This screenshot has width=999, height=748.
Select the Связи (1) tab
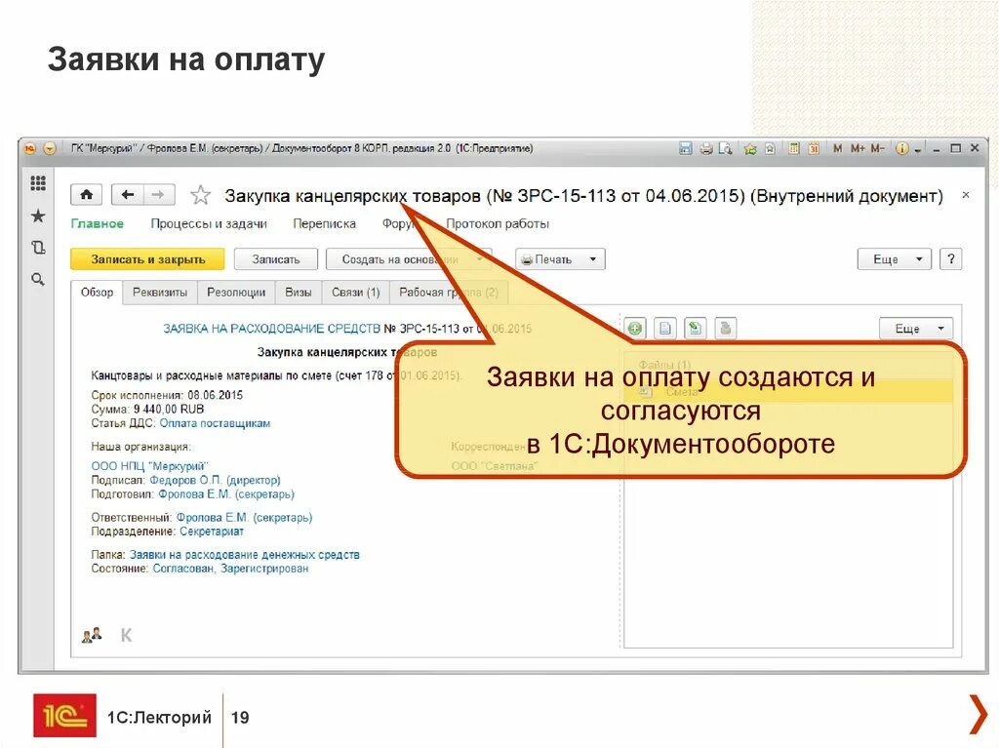[x=355, y=293]
